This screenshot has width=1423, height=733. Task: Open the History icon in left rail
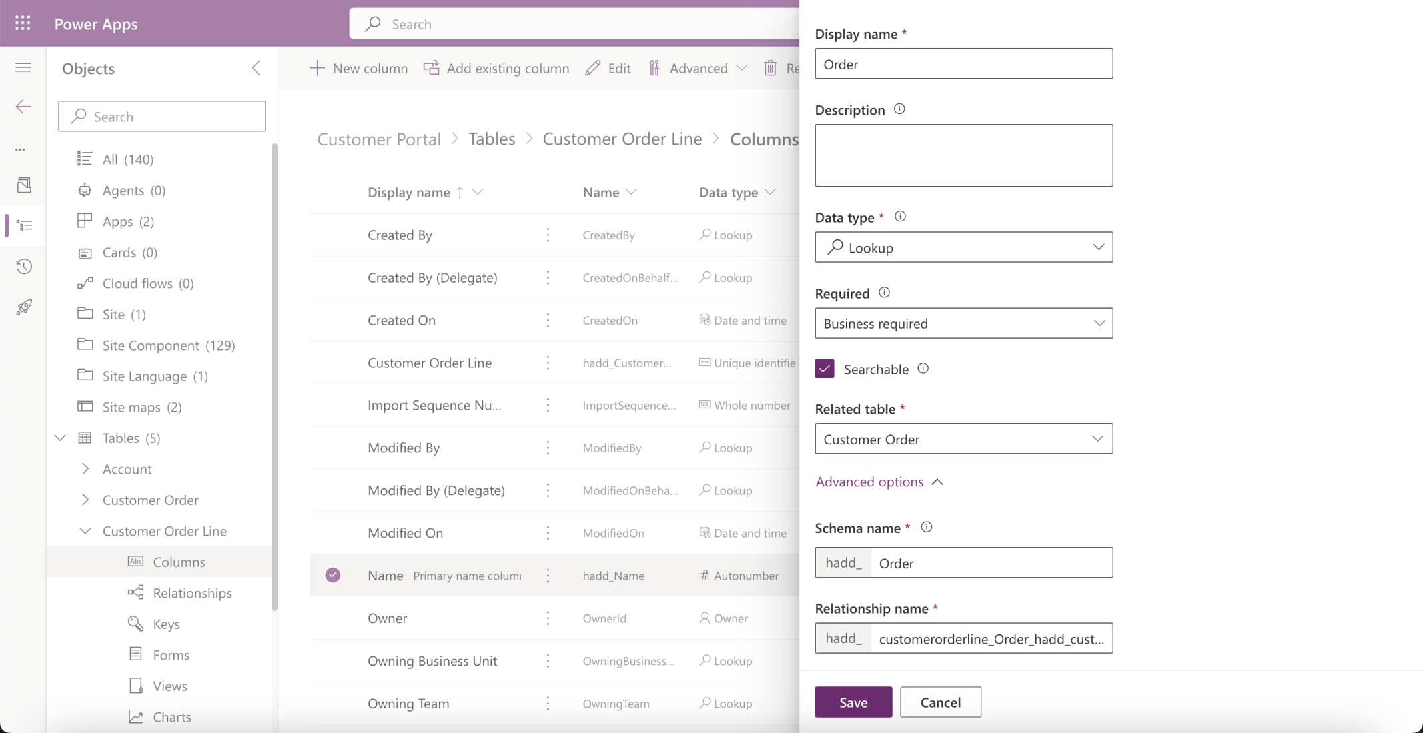(24, 267)
